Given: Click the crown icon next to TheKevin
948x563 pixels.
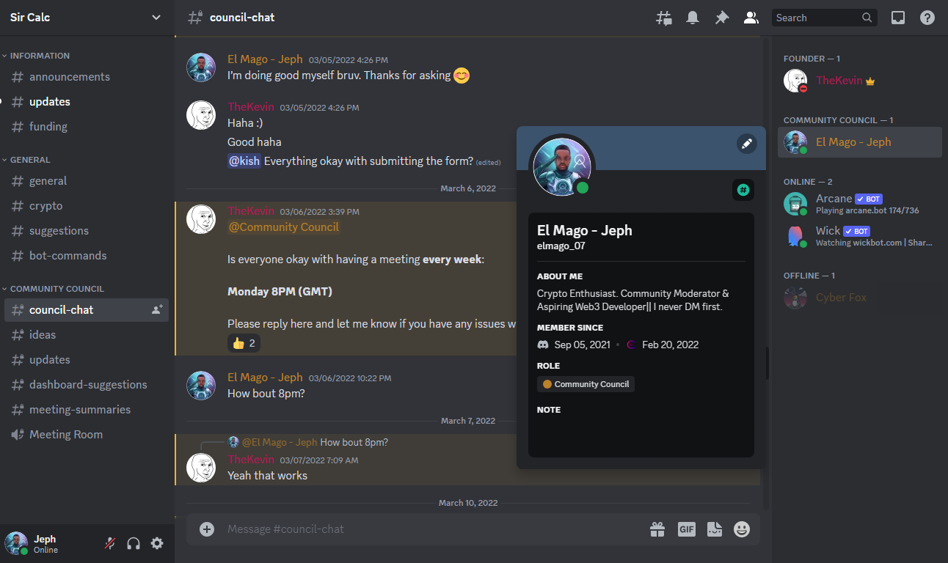Looking at the screenshot, I should pos(870,81).
